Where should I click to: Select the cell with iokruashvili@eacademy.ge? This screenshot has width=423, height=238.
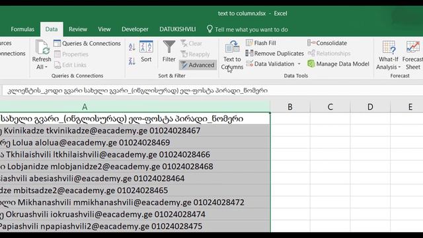(135, 214)
